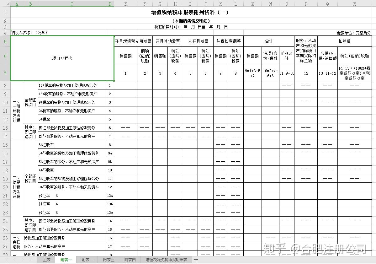376x264 pixels.
Task: Select column E header
Action: coord(125,4)
